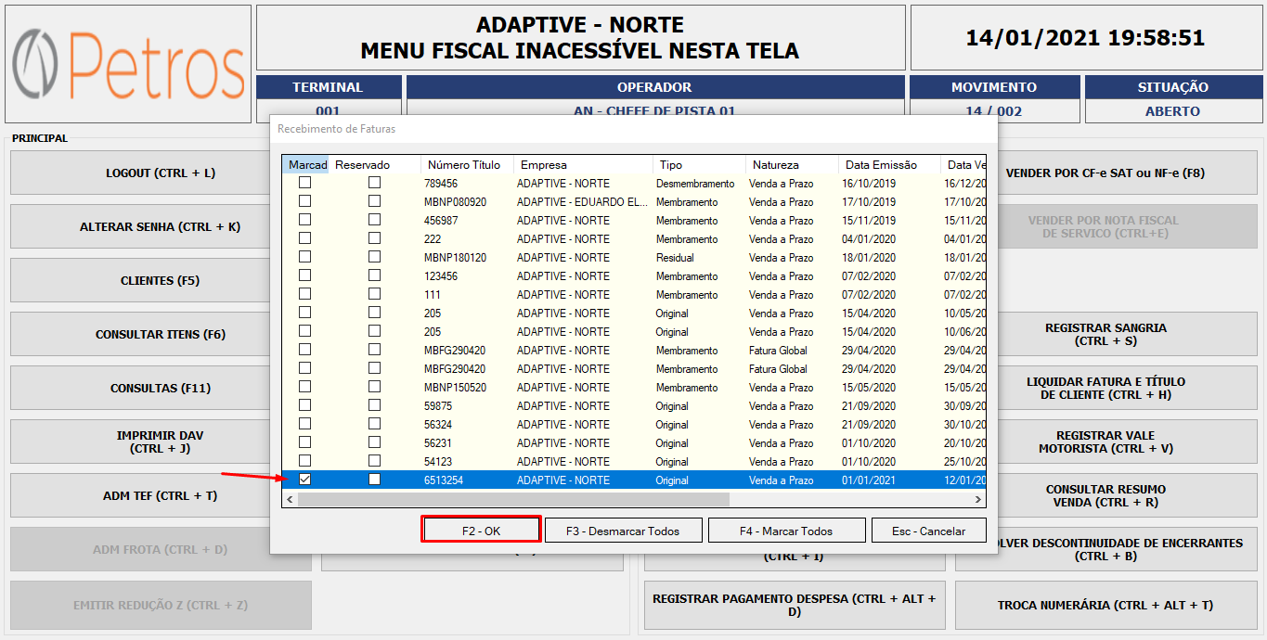
Task: Click emission date '16/10/2019'
Action: point(869,183)
